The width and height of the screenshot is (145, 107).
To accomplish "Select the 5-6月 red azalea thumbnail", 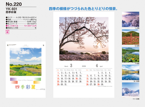I will pyautogui.click(x=130, y=37).
